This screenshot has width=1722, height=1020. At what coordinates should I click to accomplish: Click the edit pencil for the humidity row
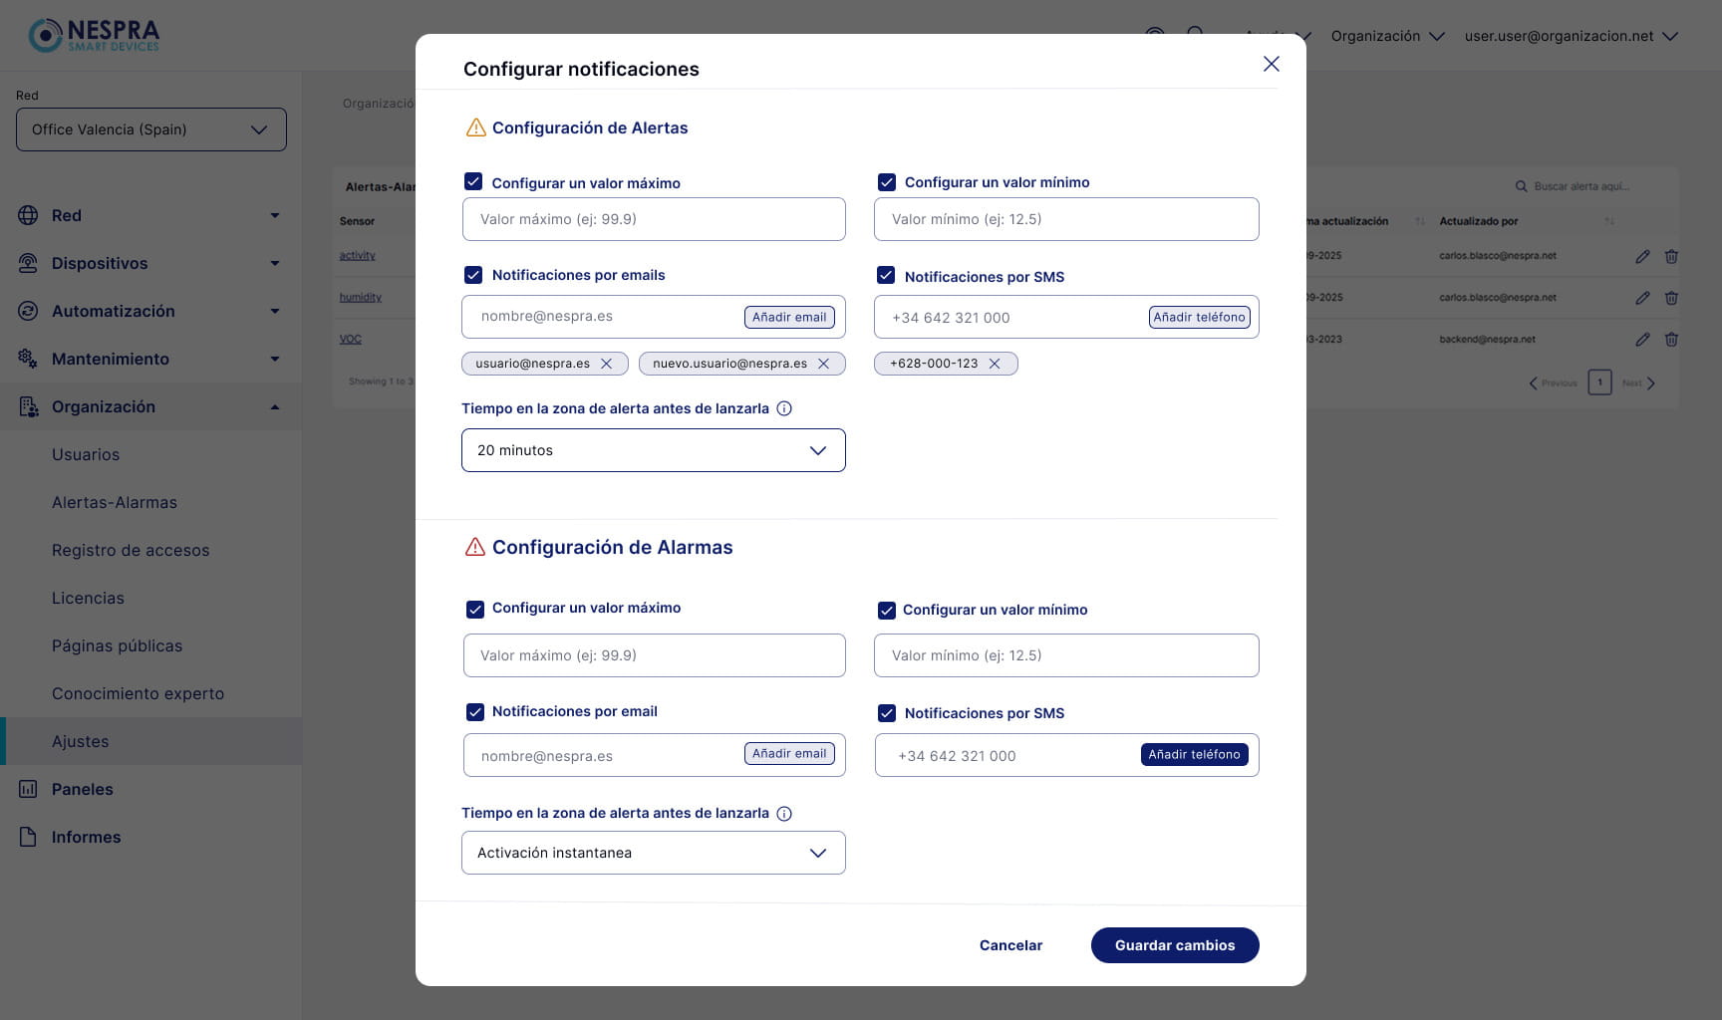coord(1642,298)
